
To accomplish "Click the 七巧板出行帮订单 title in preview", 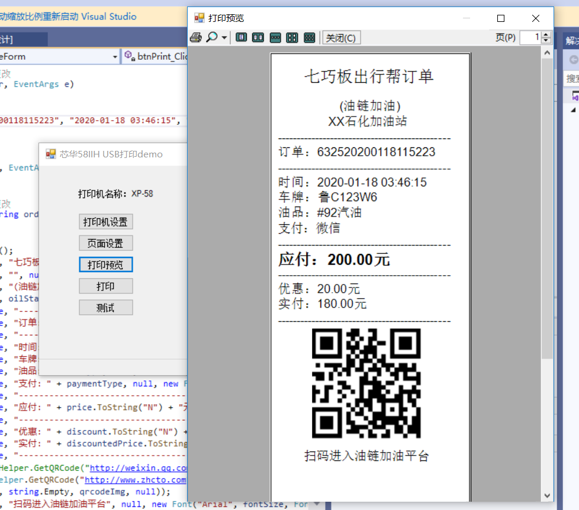I will [369, 76].
